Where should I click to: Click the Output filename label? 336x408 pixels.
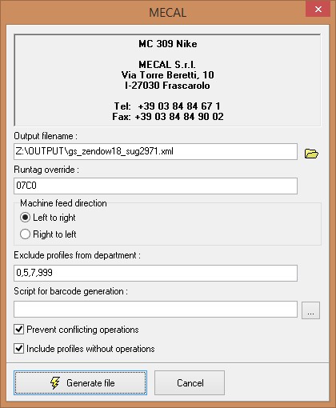(46, 136)
